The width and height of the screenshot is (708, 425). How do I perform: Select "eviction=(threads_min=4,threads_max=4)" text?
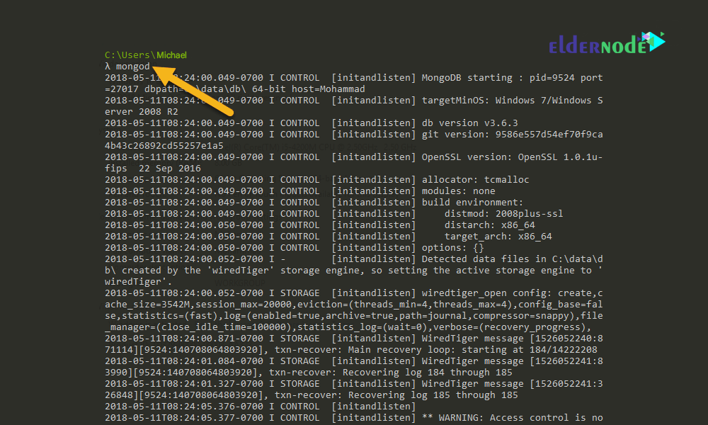click(404, 305)
